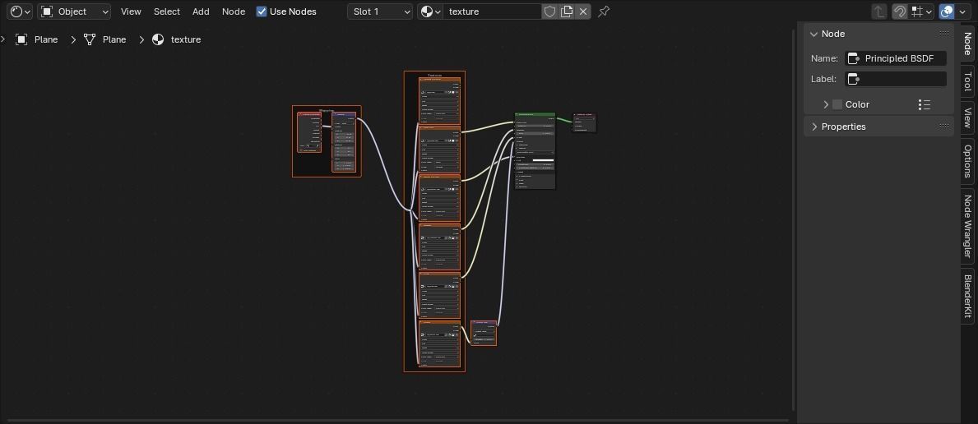Open the Object shader type dropdown
The width and height of the screenshot is (978, 424).
click(x=74, y=12)
